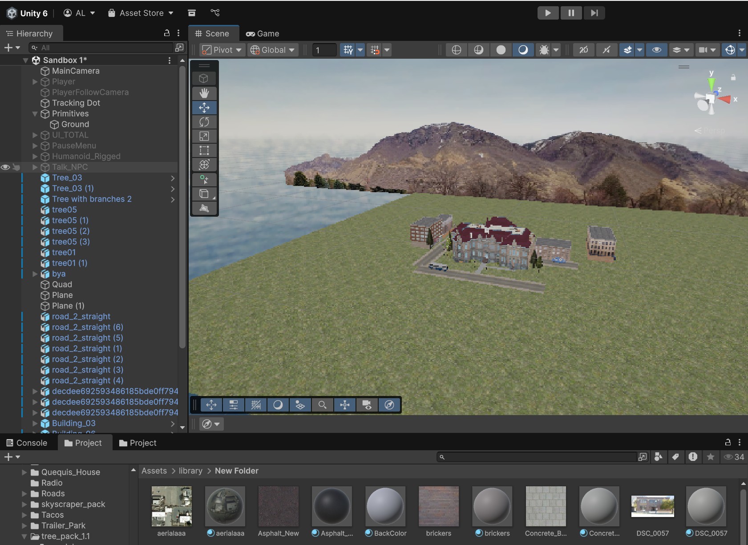
Task: Click Search by Label tag icon in Project
Action: pyautogui.click(x=675, y=457)
